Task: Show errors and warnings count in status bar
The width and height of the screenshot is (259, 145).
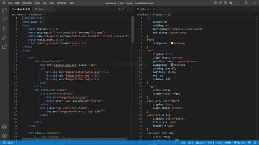Action: [x=8, y=142]
